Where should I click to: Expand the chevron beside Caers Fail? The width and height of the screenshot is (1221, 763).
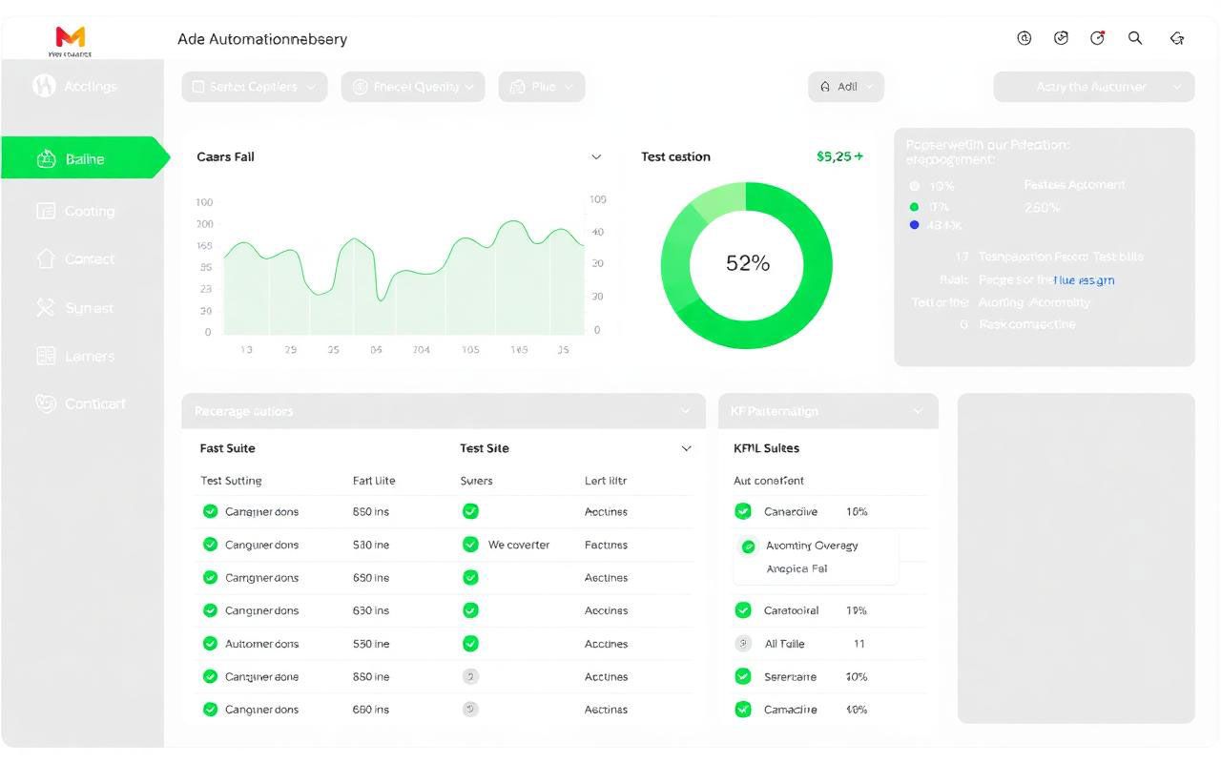(x=596, y=157)
